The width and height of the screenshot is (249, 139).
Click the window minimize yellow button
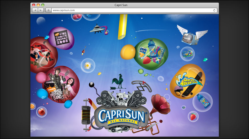[x=38, y=5]
